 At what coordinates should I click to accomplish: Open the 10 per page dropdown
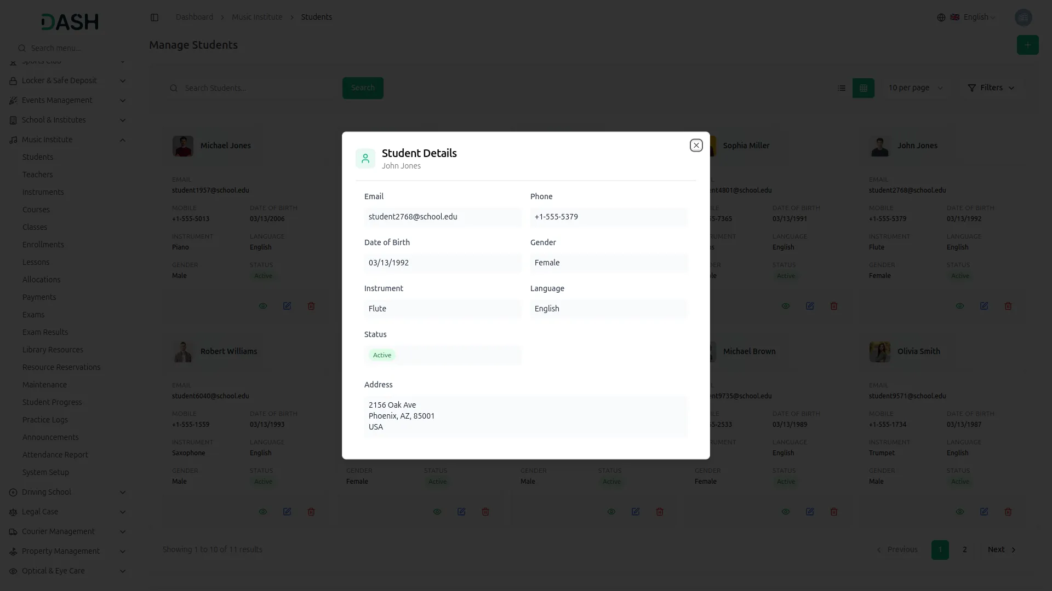915,88
